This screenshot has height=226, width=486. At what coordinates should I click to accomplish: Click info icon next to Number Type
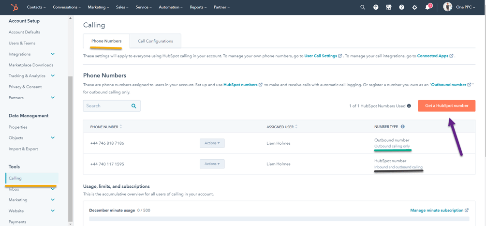click(403, 126)
